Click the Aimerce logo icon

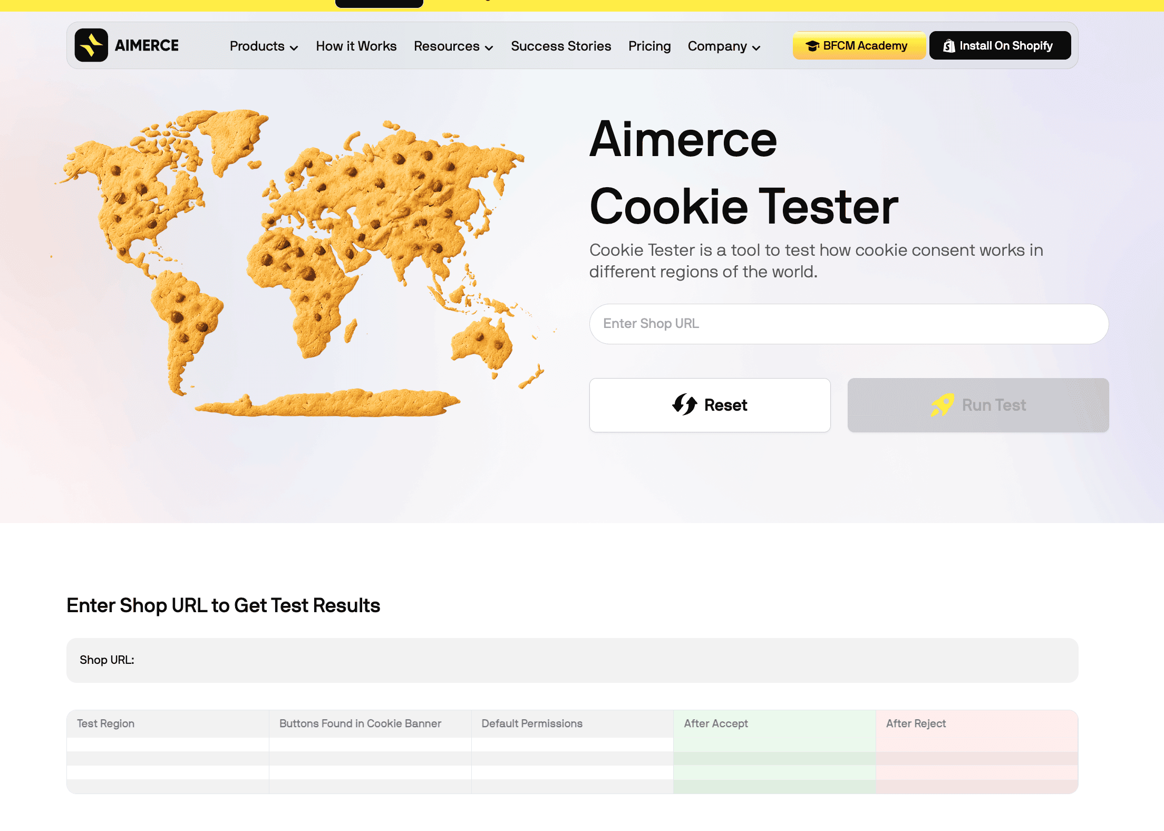pos(91,45)
